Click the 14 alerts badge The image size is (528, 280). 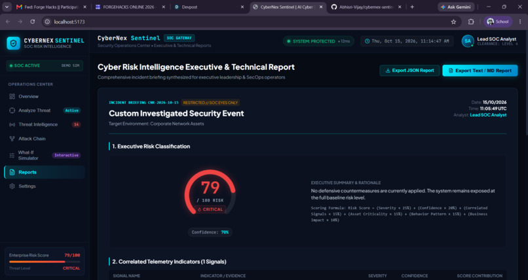[76, 124]
